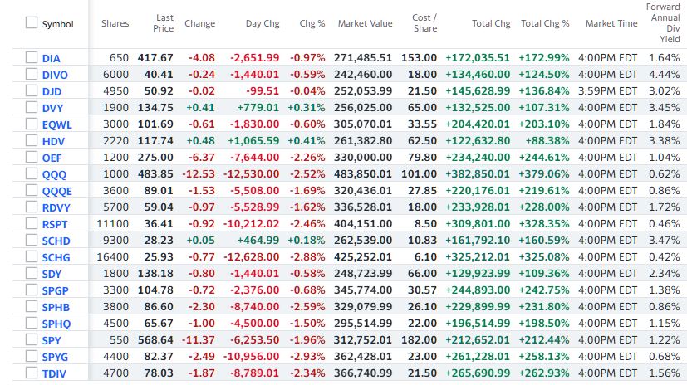
Task: Open the DIVO ticker link
Action: (56, 74)
